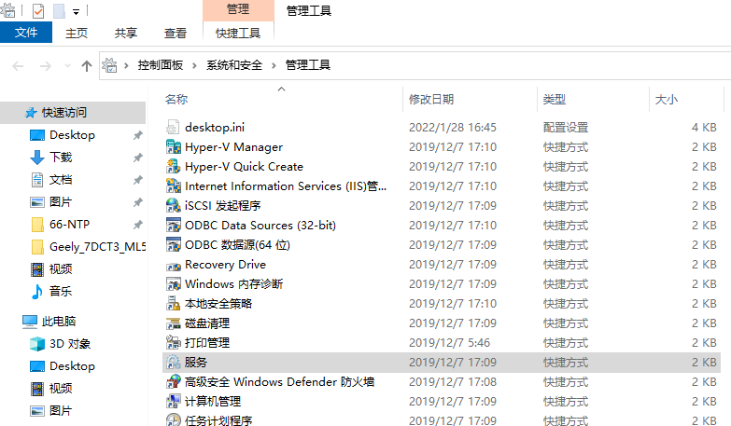731x426 pixels.
Task: Open the 文件 menu tab
Action: [x=26, y=33]
